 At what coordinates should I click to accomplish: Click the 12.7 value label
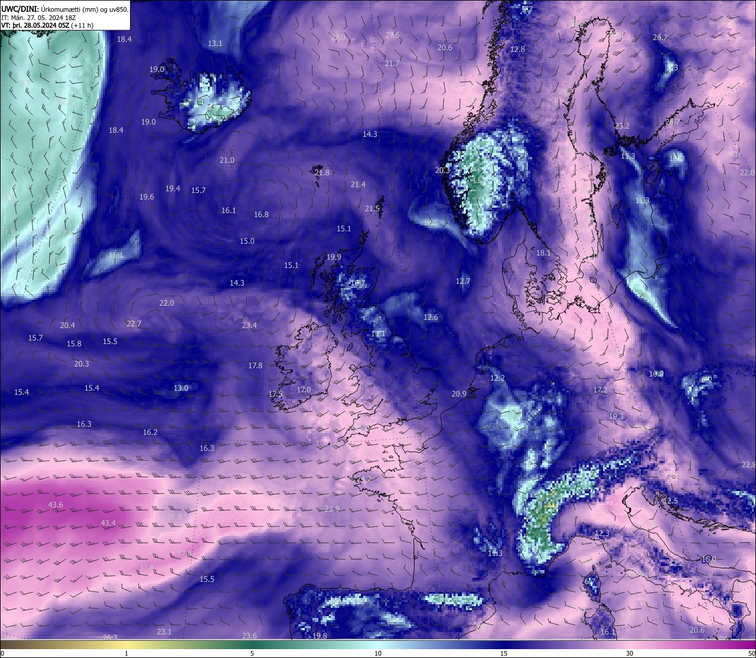point(463,281)
